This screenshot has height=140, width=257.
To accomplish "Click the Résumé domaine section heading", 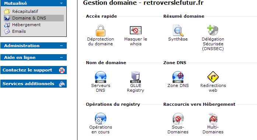I will (184, 16).
